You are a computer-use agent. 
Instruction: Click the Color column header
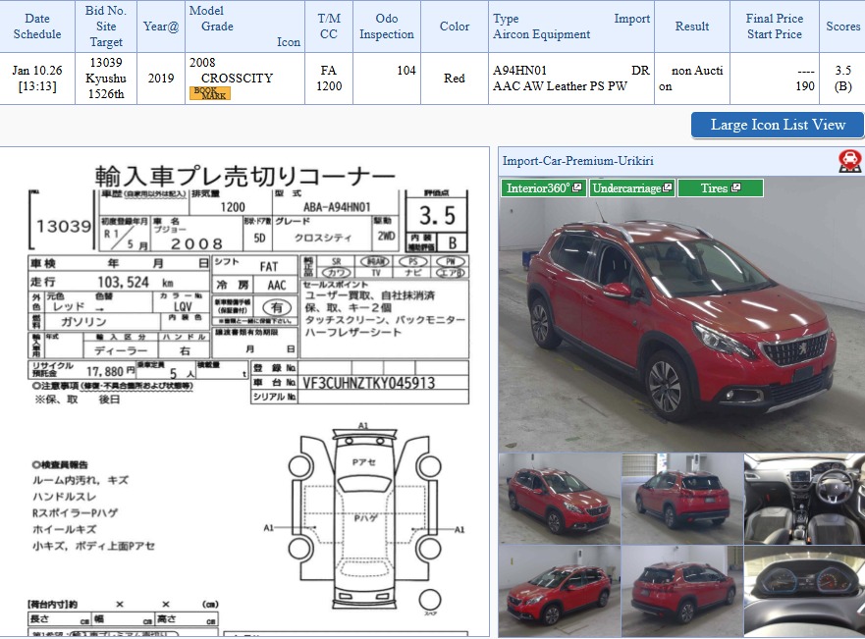455,27
